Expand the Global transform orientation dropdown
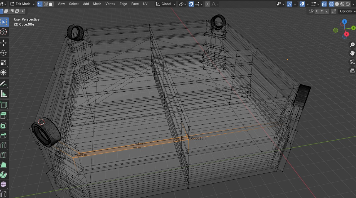The height and width of the screenshot is (198, 356). (165, 4)
